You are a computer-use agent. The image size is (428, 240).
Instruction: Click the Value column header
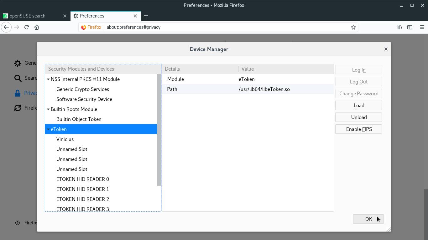pyautogui.click(x=286, y=69)
